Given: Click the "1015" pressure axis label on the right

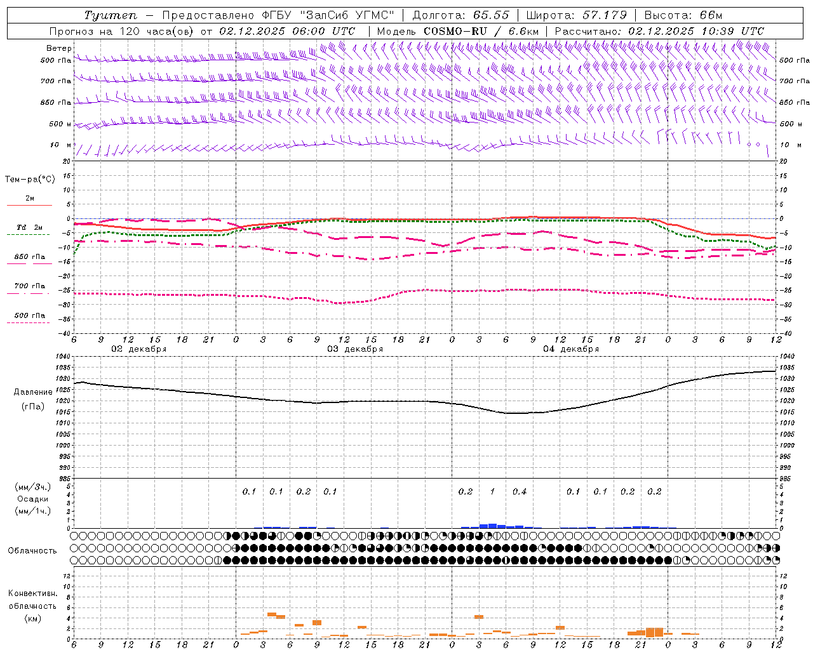Looking at the screenshot, I should tap(787, 413).
